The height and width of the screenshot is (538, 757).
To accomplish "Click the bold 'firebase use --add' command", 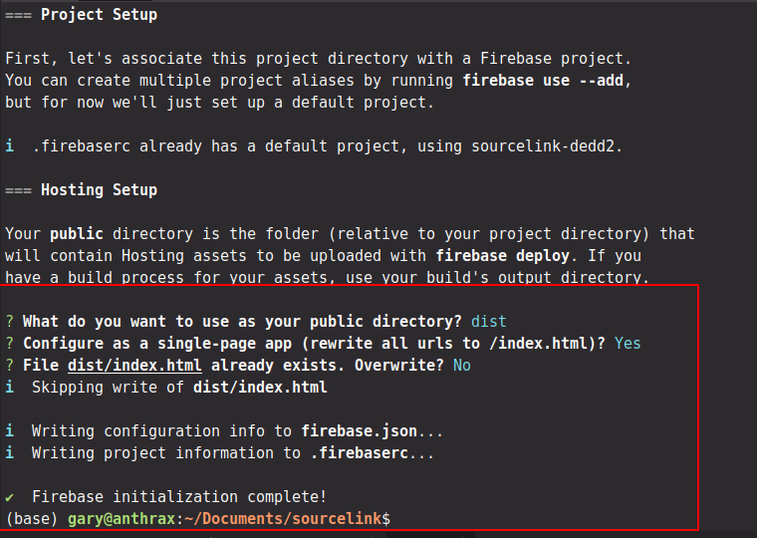I will point(543,80).
